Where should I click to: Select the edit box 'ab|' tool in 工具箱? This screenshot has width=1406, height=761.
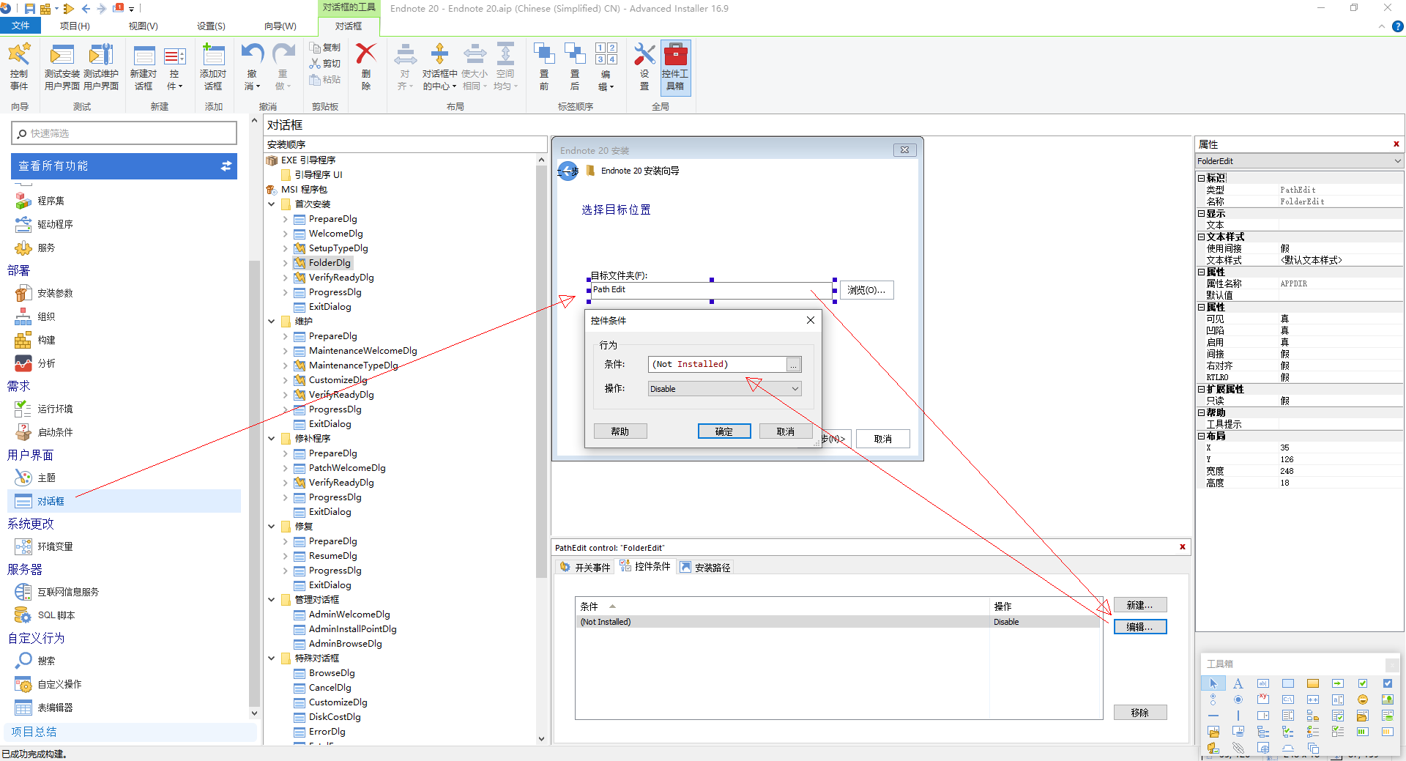point(1263,683)
